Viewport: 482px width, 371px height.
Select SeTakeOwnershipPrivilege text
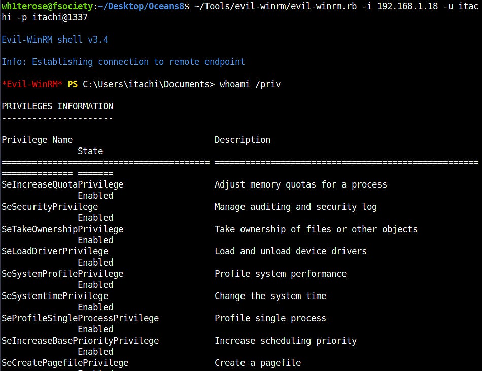(x=62, y=229)
